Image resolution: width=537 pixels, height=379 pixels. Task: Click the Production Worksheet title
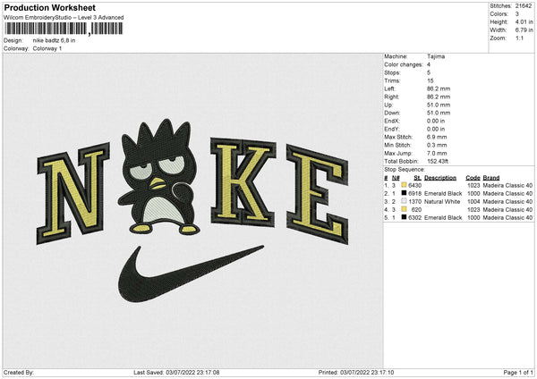point(50,7)
